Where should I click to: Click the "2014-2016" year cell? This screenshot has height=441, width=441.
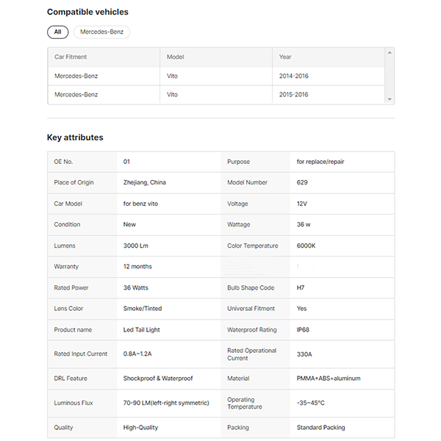pyautogui.click(x=293, y=76)
